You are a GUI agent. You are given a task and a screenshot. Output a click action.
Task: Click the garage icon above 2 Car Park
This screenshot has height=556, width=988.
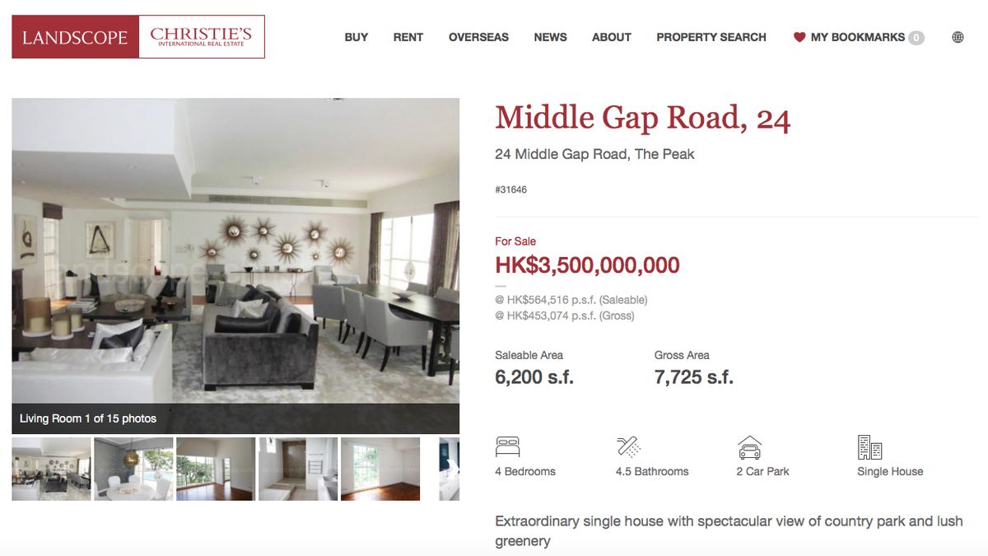coord(749,447)
